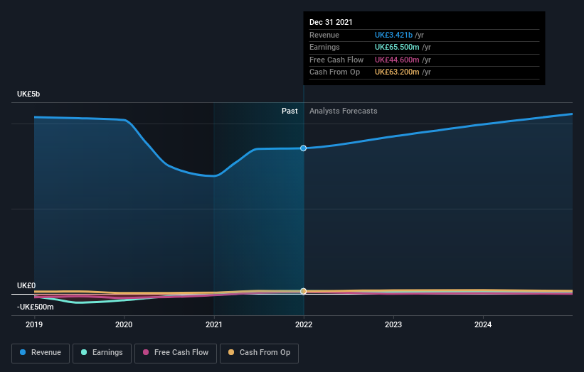Click the 2022 x-axis label

304,325
